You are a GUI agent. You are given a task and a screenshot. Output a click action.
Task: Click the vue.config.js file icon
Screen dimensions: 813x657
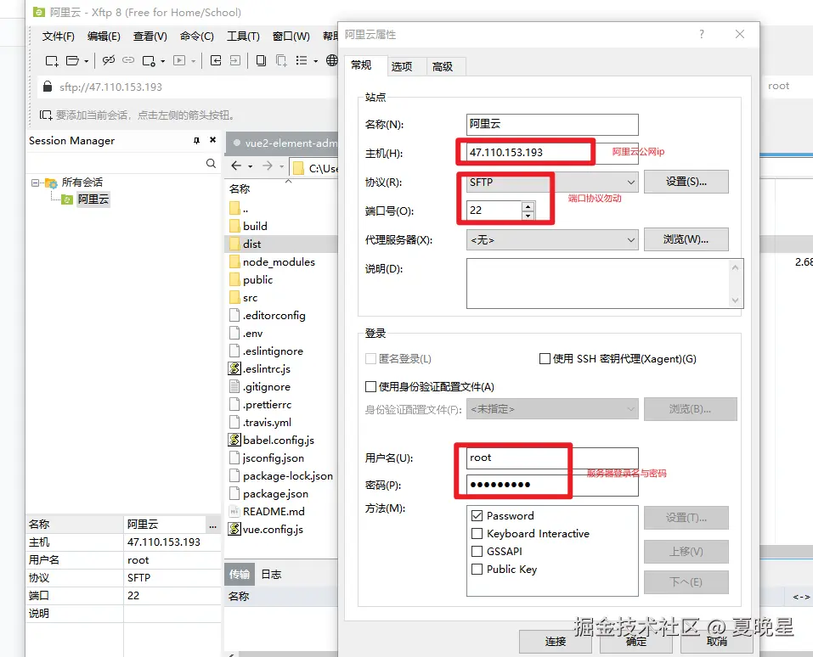(x=234, y=529)
